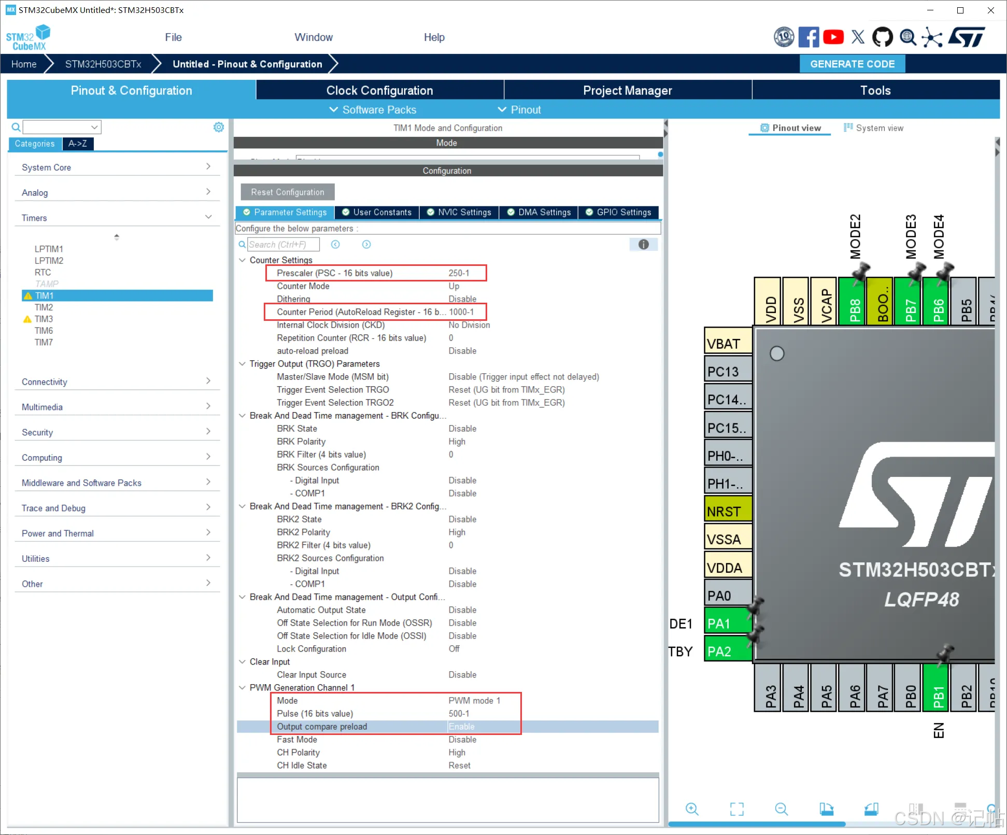Open the Window menu

pos(314,37)
